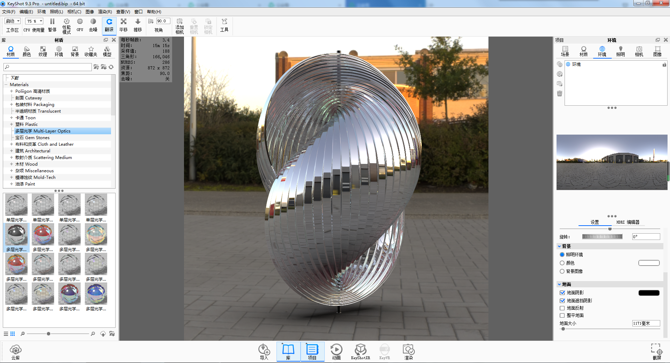Open the Models (模型) library tab
The height and width of the screenshot is (363, 670).
107,51
